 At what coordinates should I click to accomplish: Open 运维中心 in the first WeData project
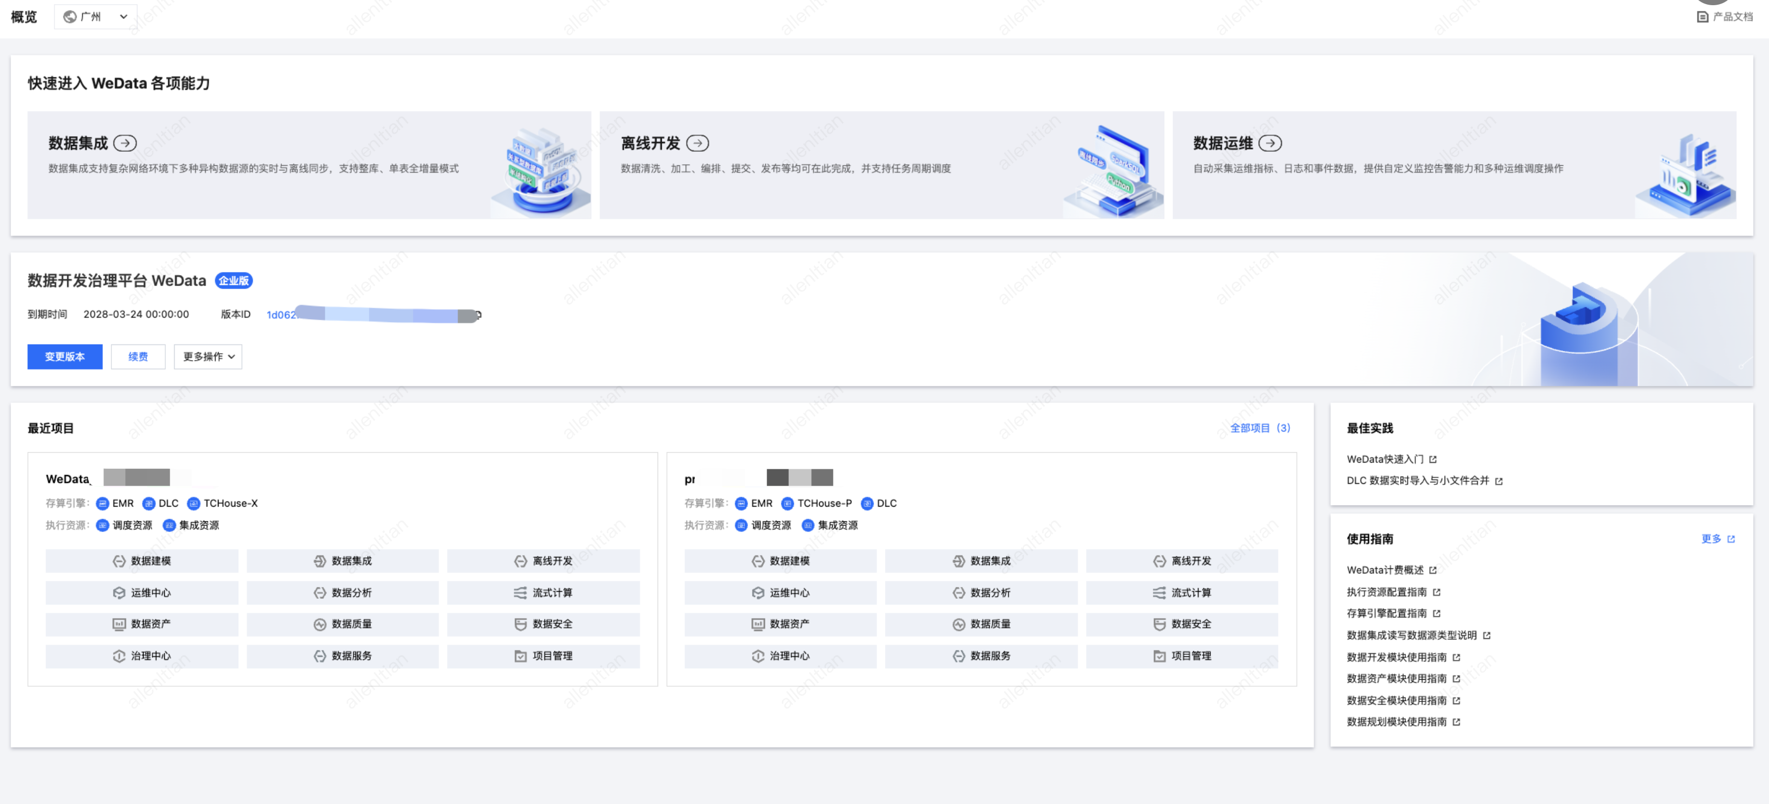(x=142, y=593)
